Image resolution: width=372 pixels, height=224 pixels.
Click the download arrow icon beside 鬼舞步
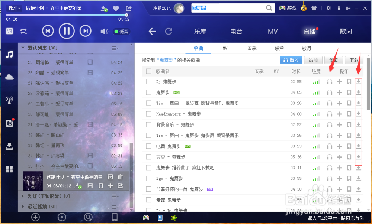coord(358,92)
